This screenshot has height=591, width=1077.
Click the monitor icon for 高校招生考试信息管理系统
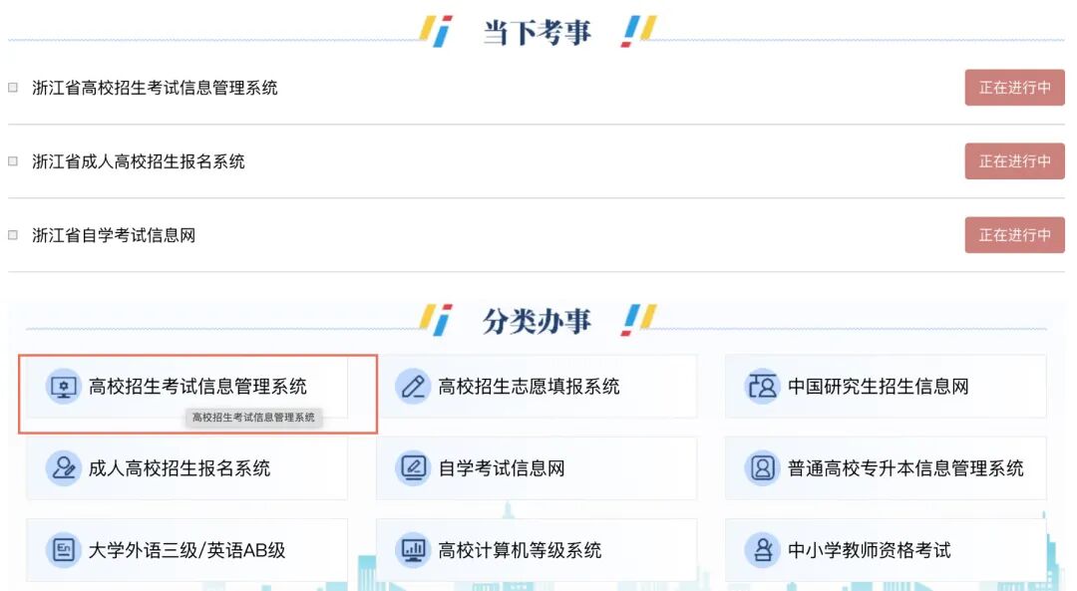pos(64,387)
